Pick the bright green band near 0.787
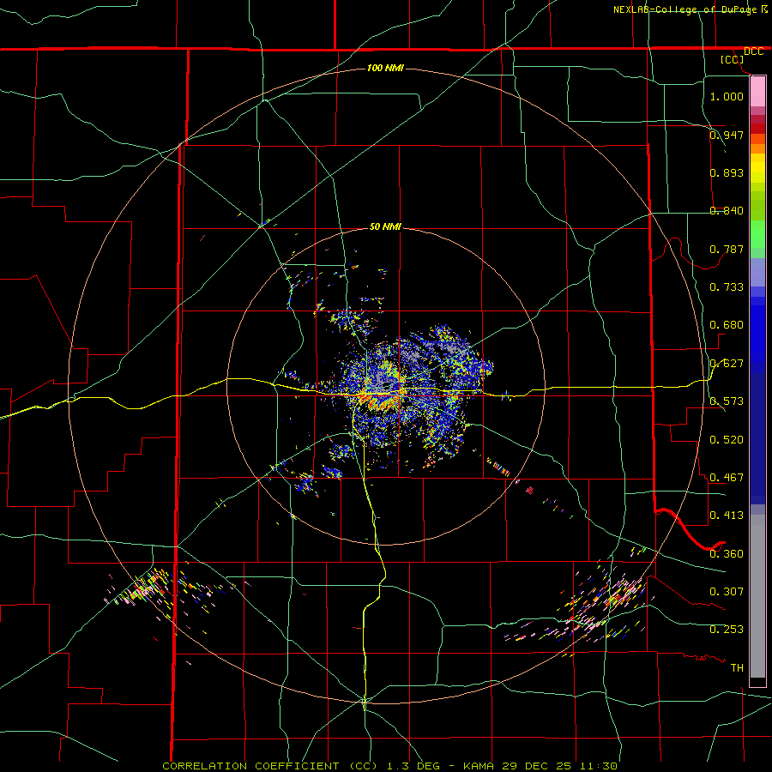772x772 pixels. point(757,234)
